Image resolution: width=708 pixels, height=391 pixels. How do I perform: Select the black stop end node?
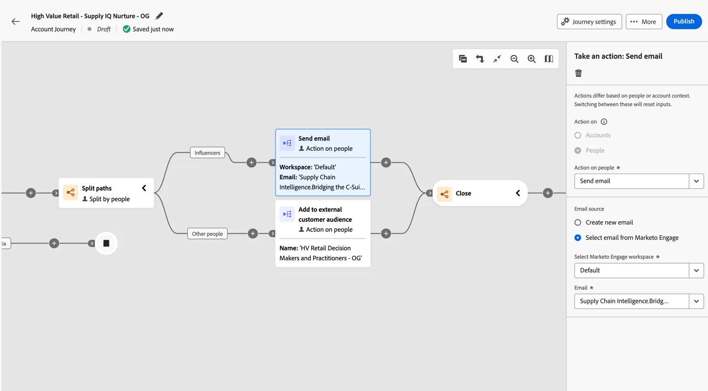tap(106, 243)
